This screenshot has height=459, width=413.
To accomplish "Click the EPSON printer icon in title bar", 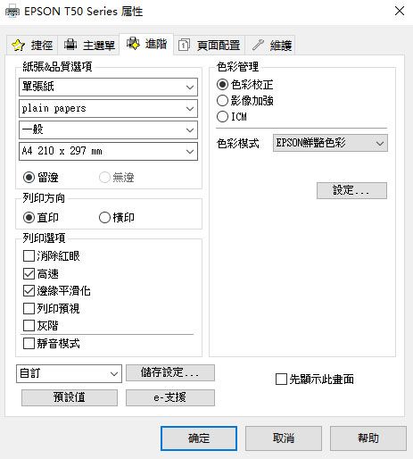I will pyautogui.click(x=12, y=12).
